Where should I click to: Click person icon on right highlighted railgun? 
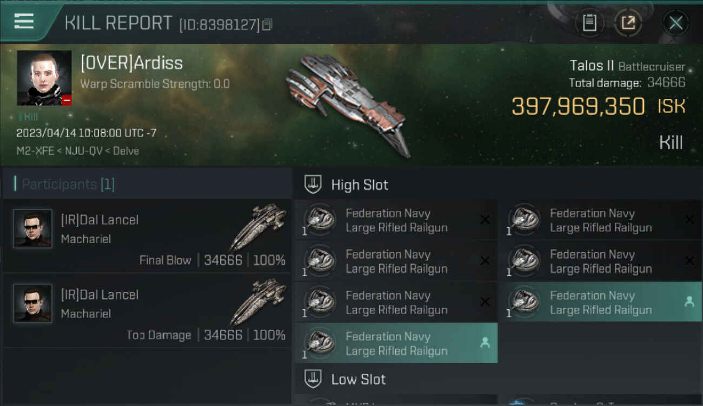pos(689,302)
